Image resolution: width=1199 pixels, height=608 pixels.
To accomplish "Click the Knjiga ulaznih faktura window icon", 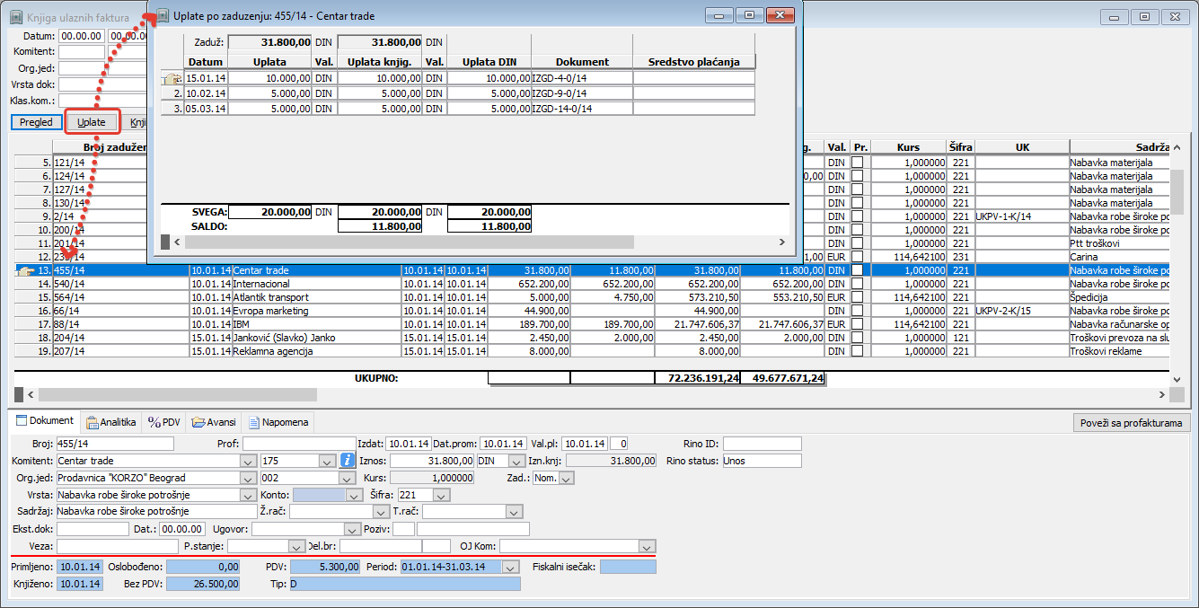I will point(17,17).
